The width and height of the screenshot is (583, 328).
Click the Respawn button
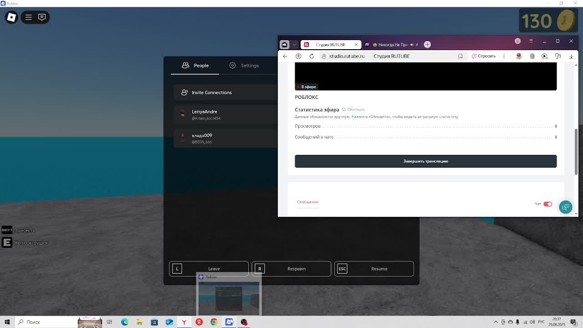[x=291, y=269]
